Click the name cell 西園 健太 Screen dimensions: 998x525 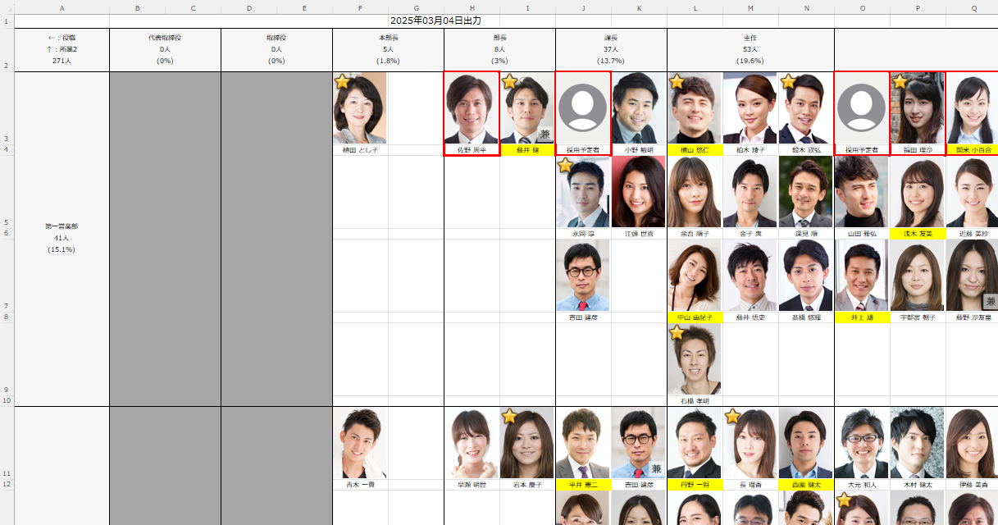tap(806, 485)
